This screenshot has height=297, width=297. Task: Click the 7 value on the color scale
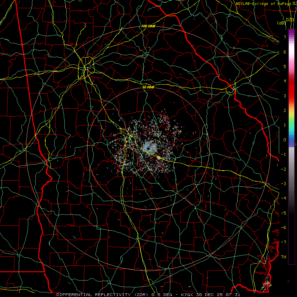pos(285,37)
